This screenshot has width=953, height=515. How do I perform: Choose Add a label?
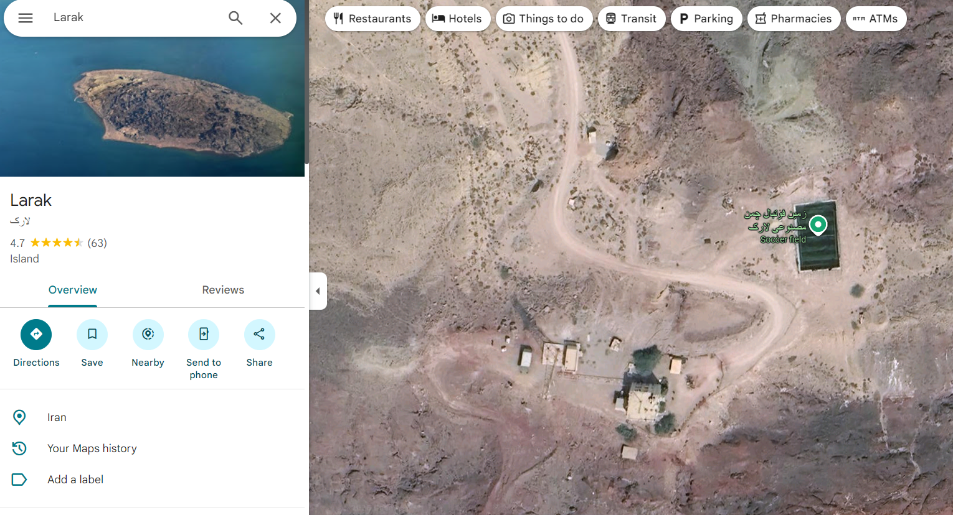point(152,480)
